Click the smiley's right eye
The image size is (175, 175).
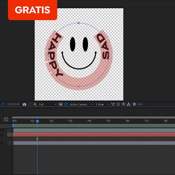[85, 44]
